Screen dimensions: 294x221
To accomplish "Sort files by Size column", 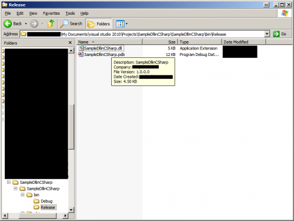I will [160, 42].
